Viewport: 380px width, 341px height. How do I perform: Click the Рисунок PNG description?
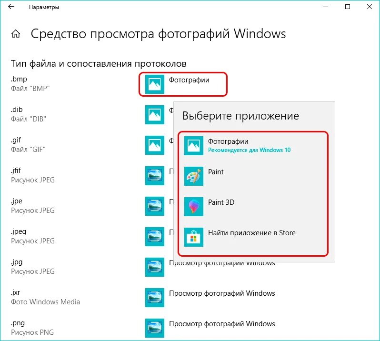(x=32, y=332)
